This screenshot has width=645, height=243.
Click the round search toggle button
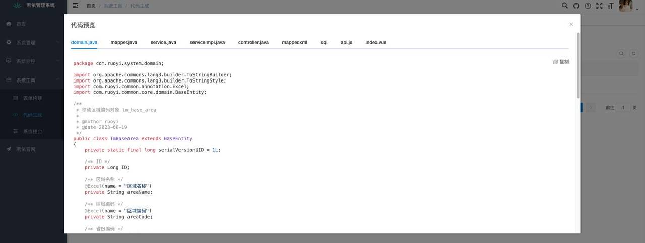click(x=621, y=53)
